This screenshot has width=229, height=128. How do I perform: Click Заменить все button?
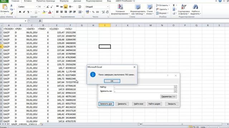106,104
